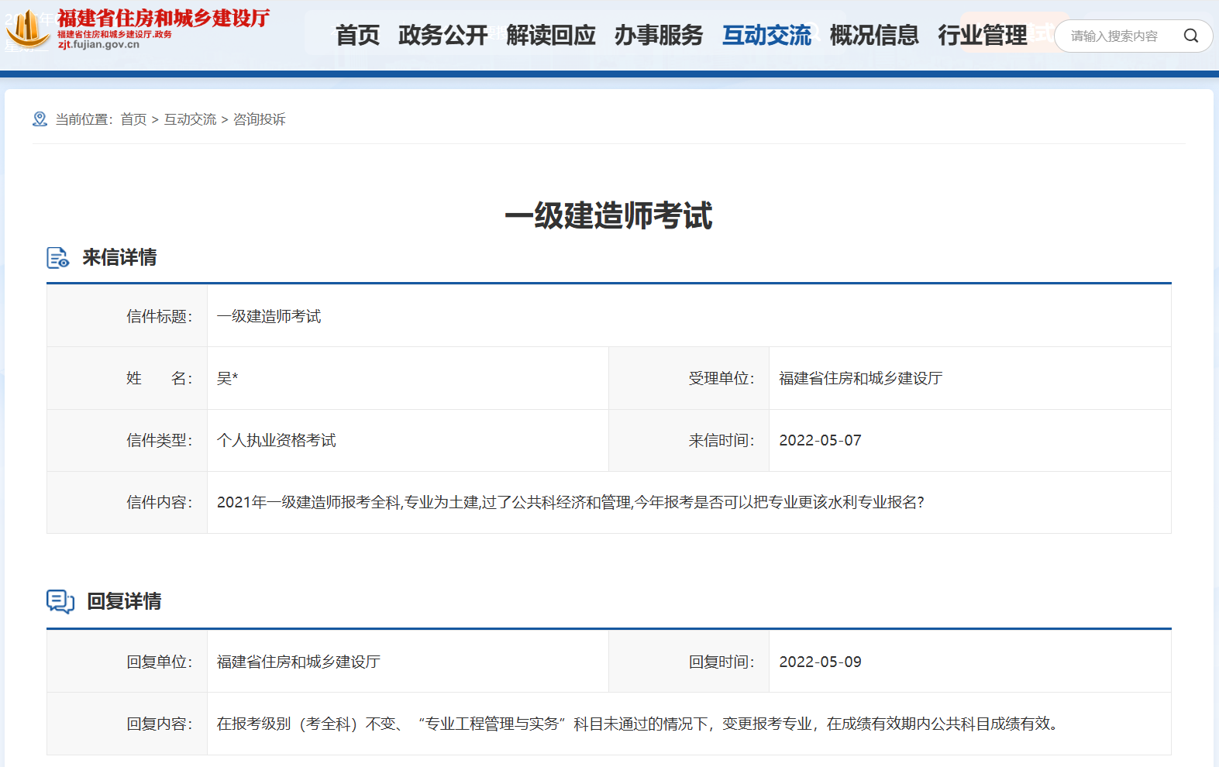Viewport: 1219px width, 767px height.
Task: Open the 首页 navigation menu item
Action: [x=357, y=36]
